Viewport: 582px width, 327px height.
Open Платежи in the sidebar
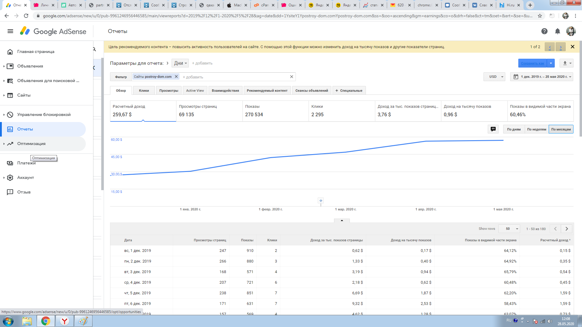(x=26, y=163)
